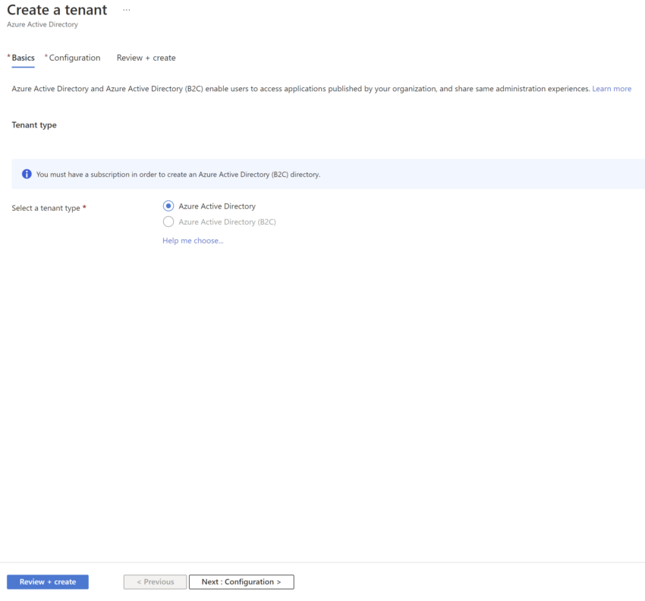The height and width of the screenshot is (601, 645).
Task: Click the Next : Configuration button
Action: click(241, 581)
